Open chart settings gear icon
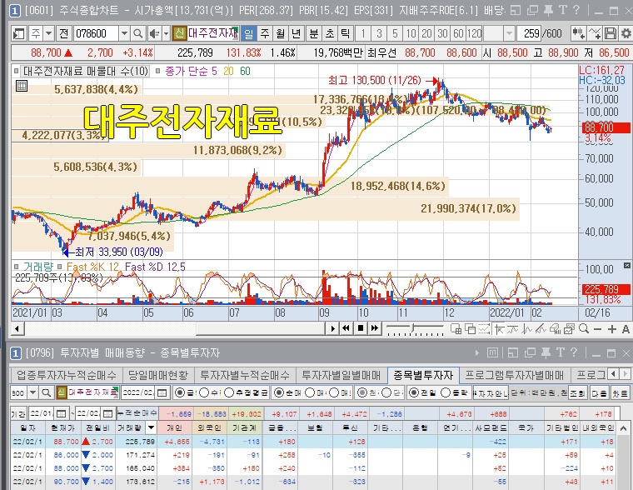Screen dimensions: 633x490 coord(626,33)
